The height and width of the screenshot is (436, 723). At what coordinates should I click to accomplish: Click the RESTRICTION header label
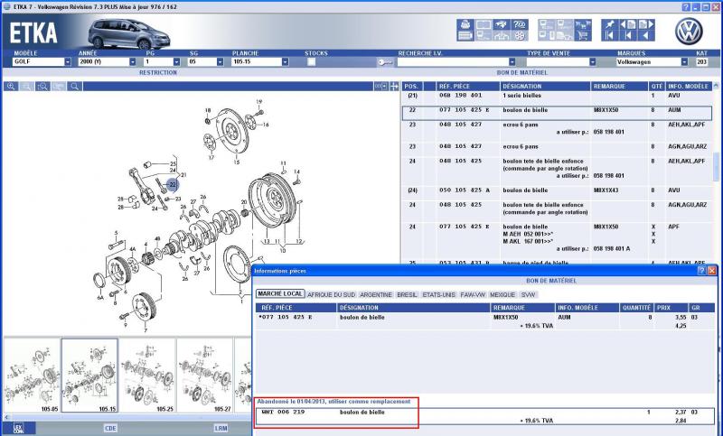pyautogui.click(x=158, y=72)
